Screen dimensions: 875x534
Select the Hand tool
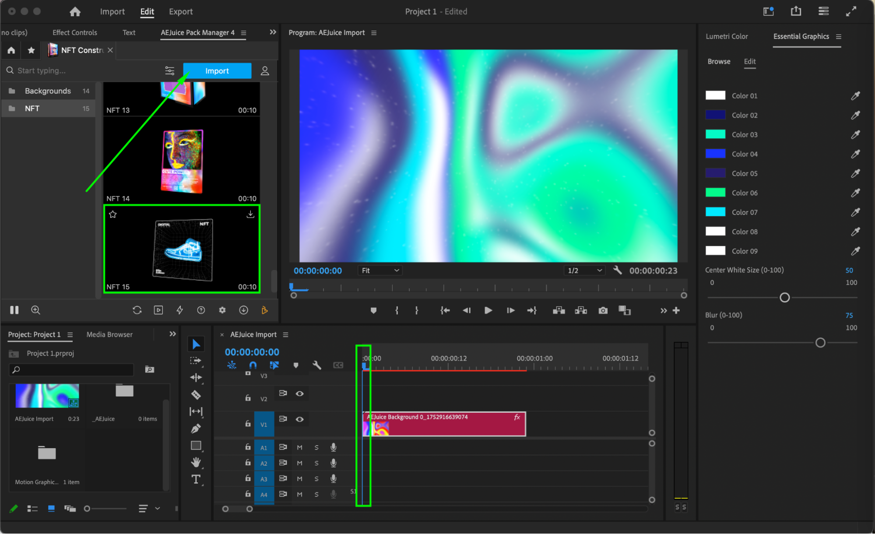pyautogui.click(x=196, y=462)
